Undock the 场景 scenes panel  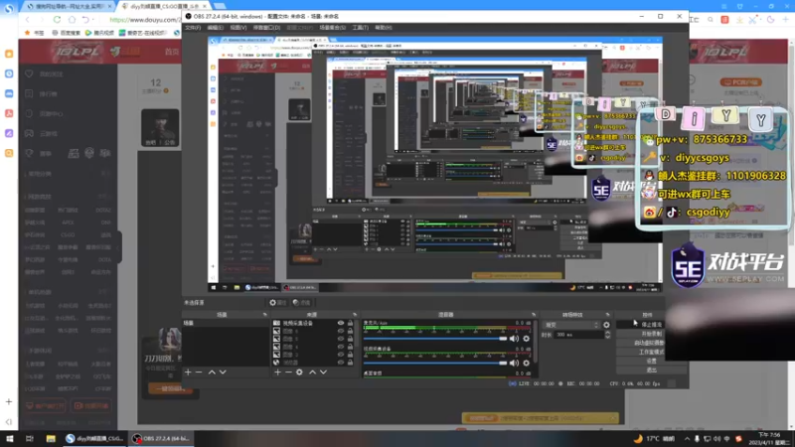pos(264,315)
